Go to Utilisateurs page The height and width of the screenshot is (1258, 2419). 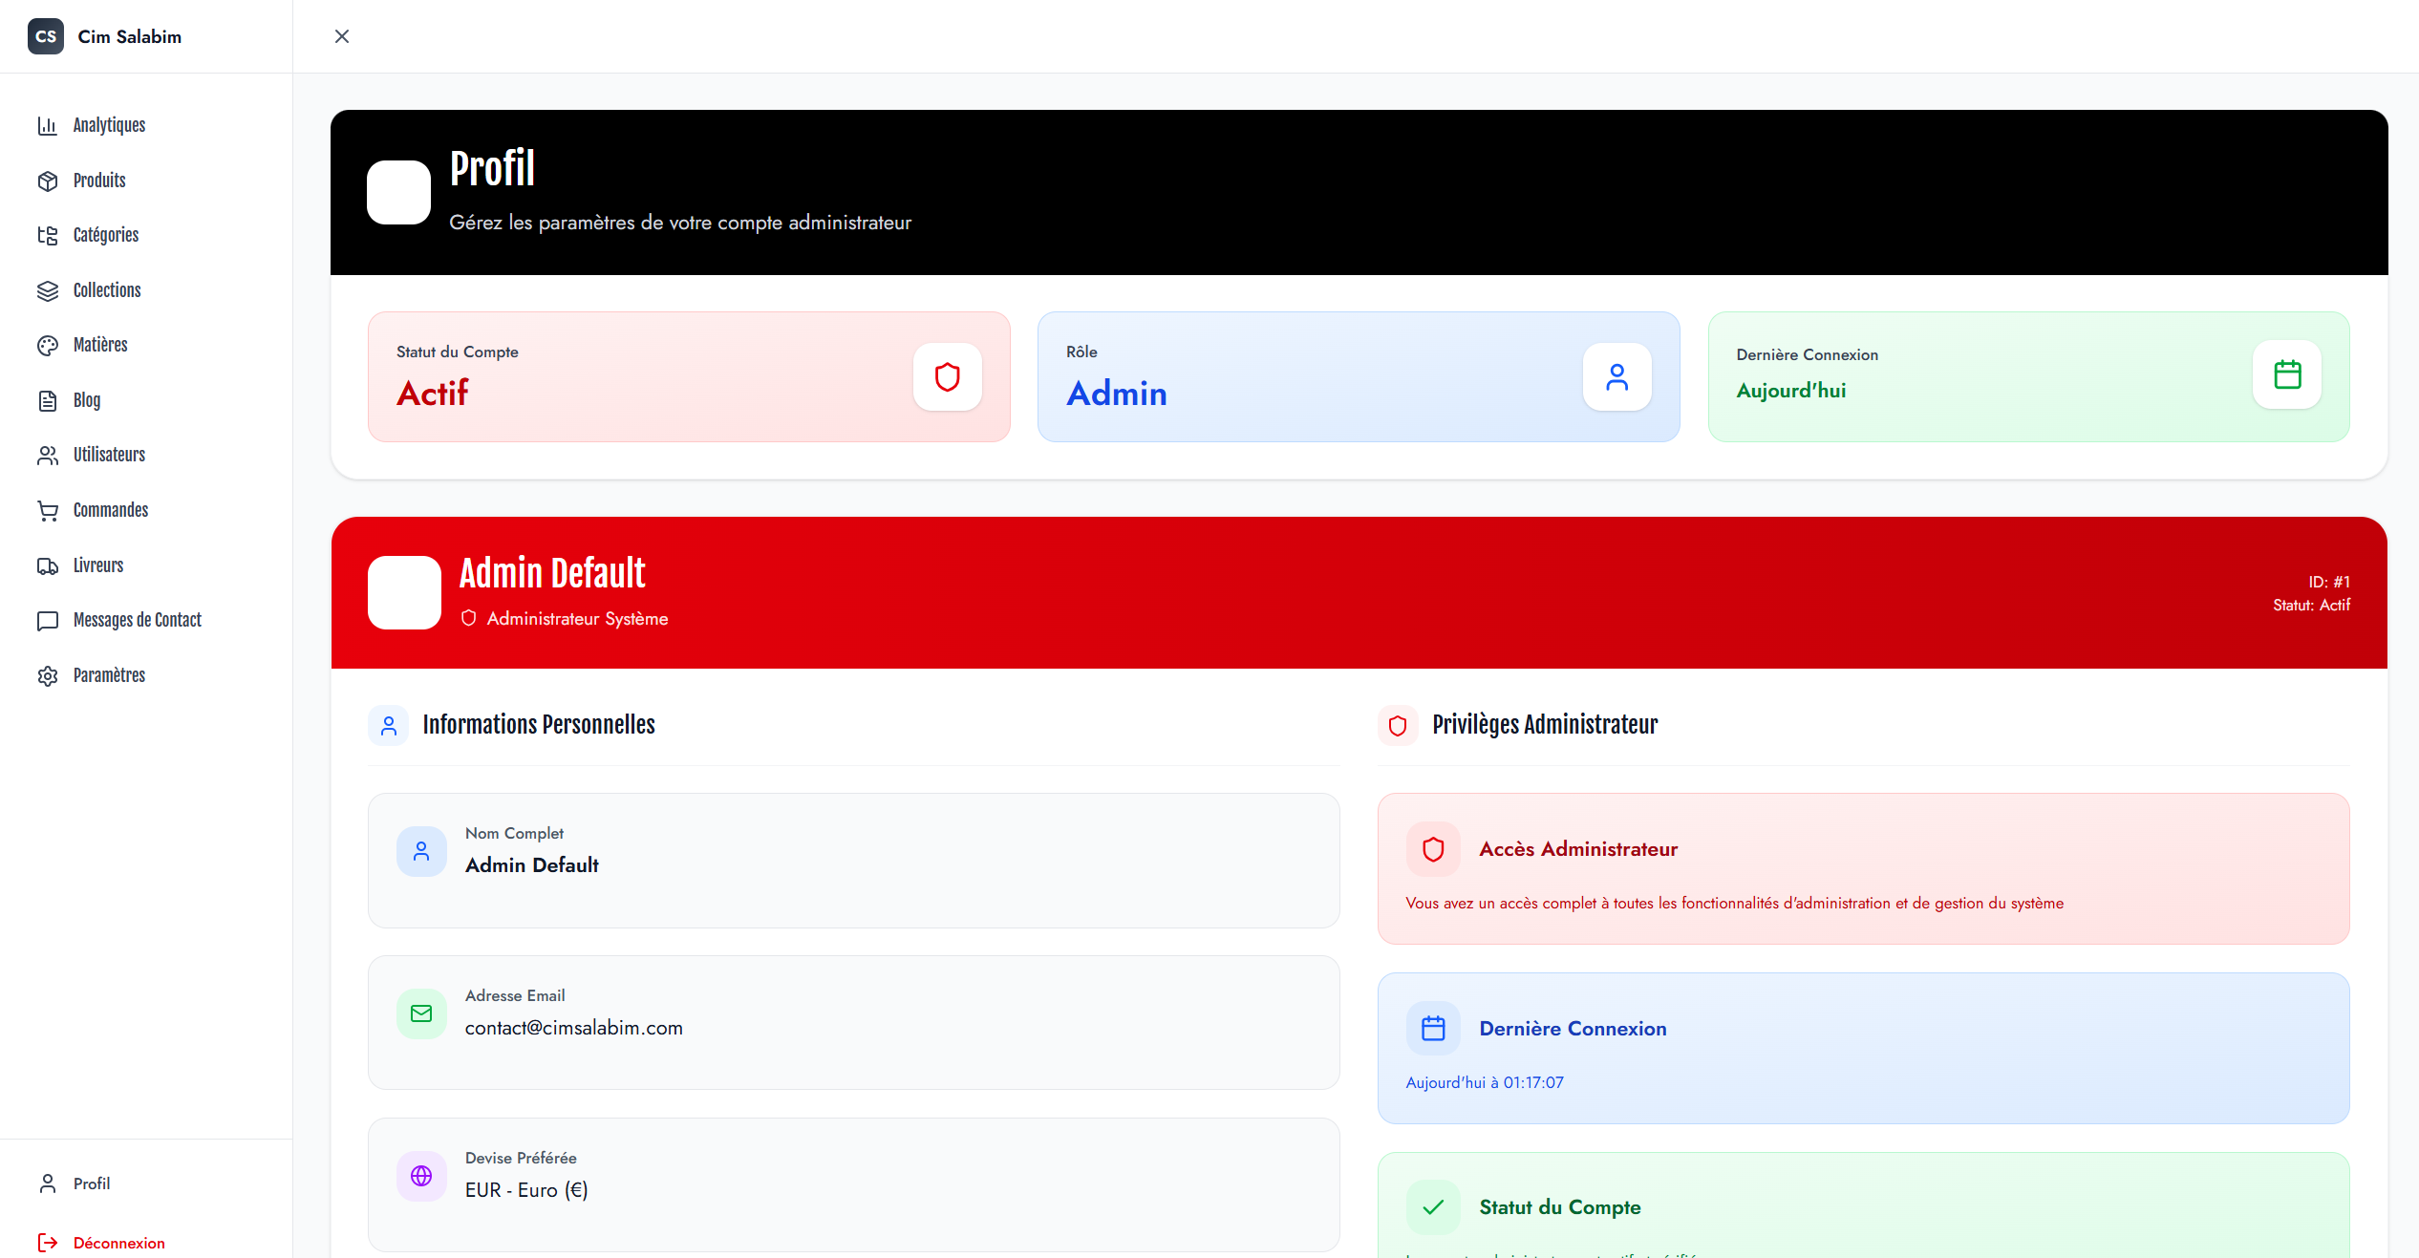[109, 455]
